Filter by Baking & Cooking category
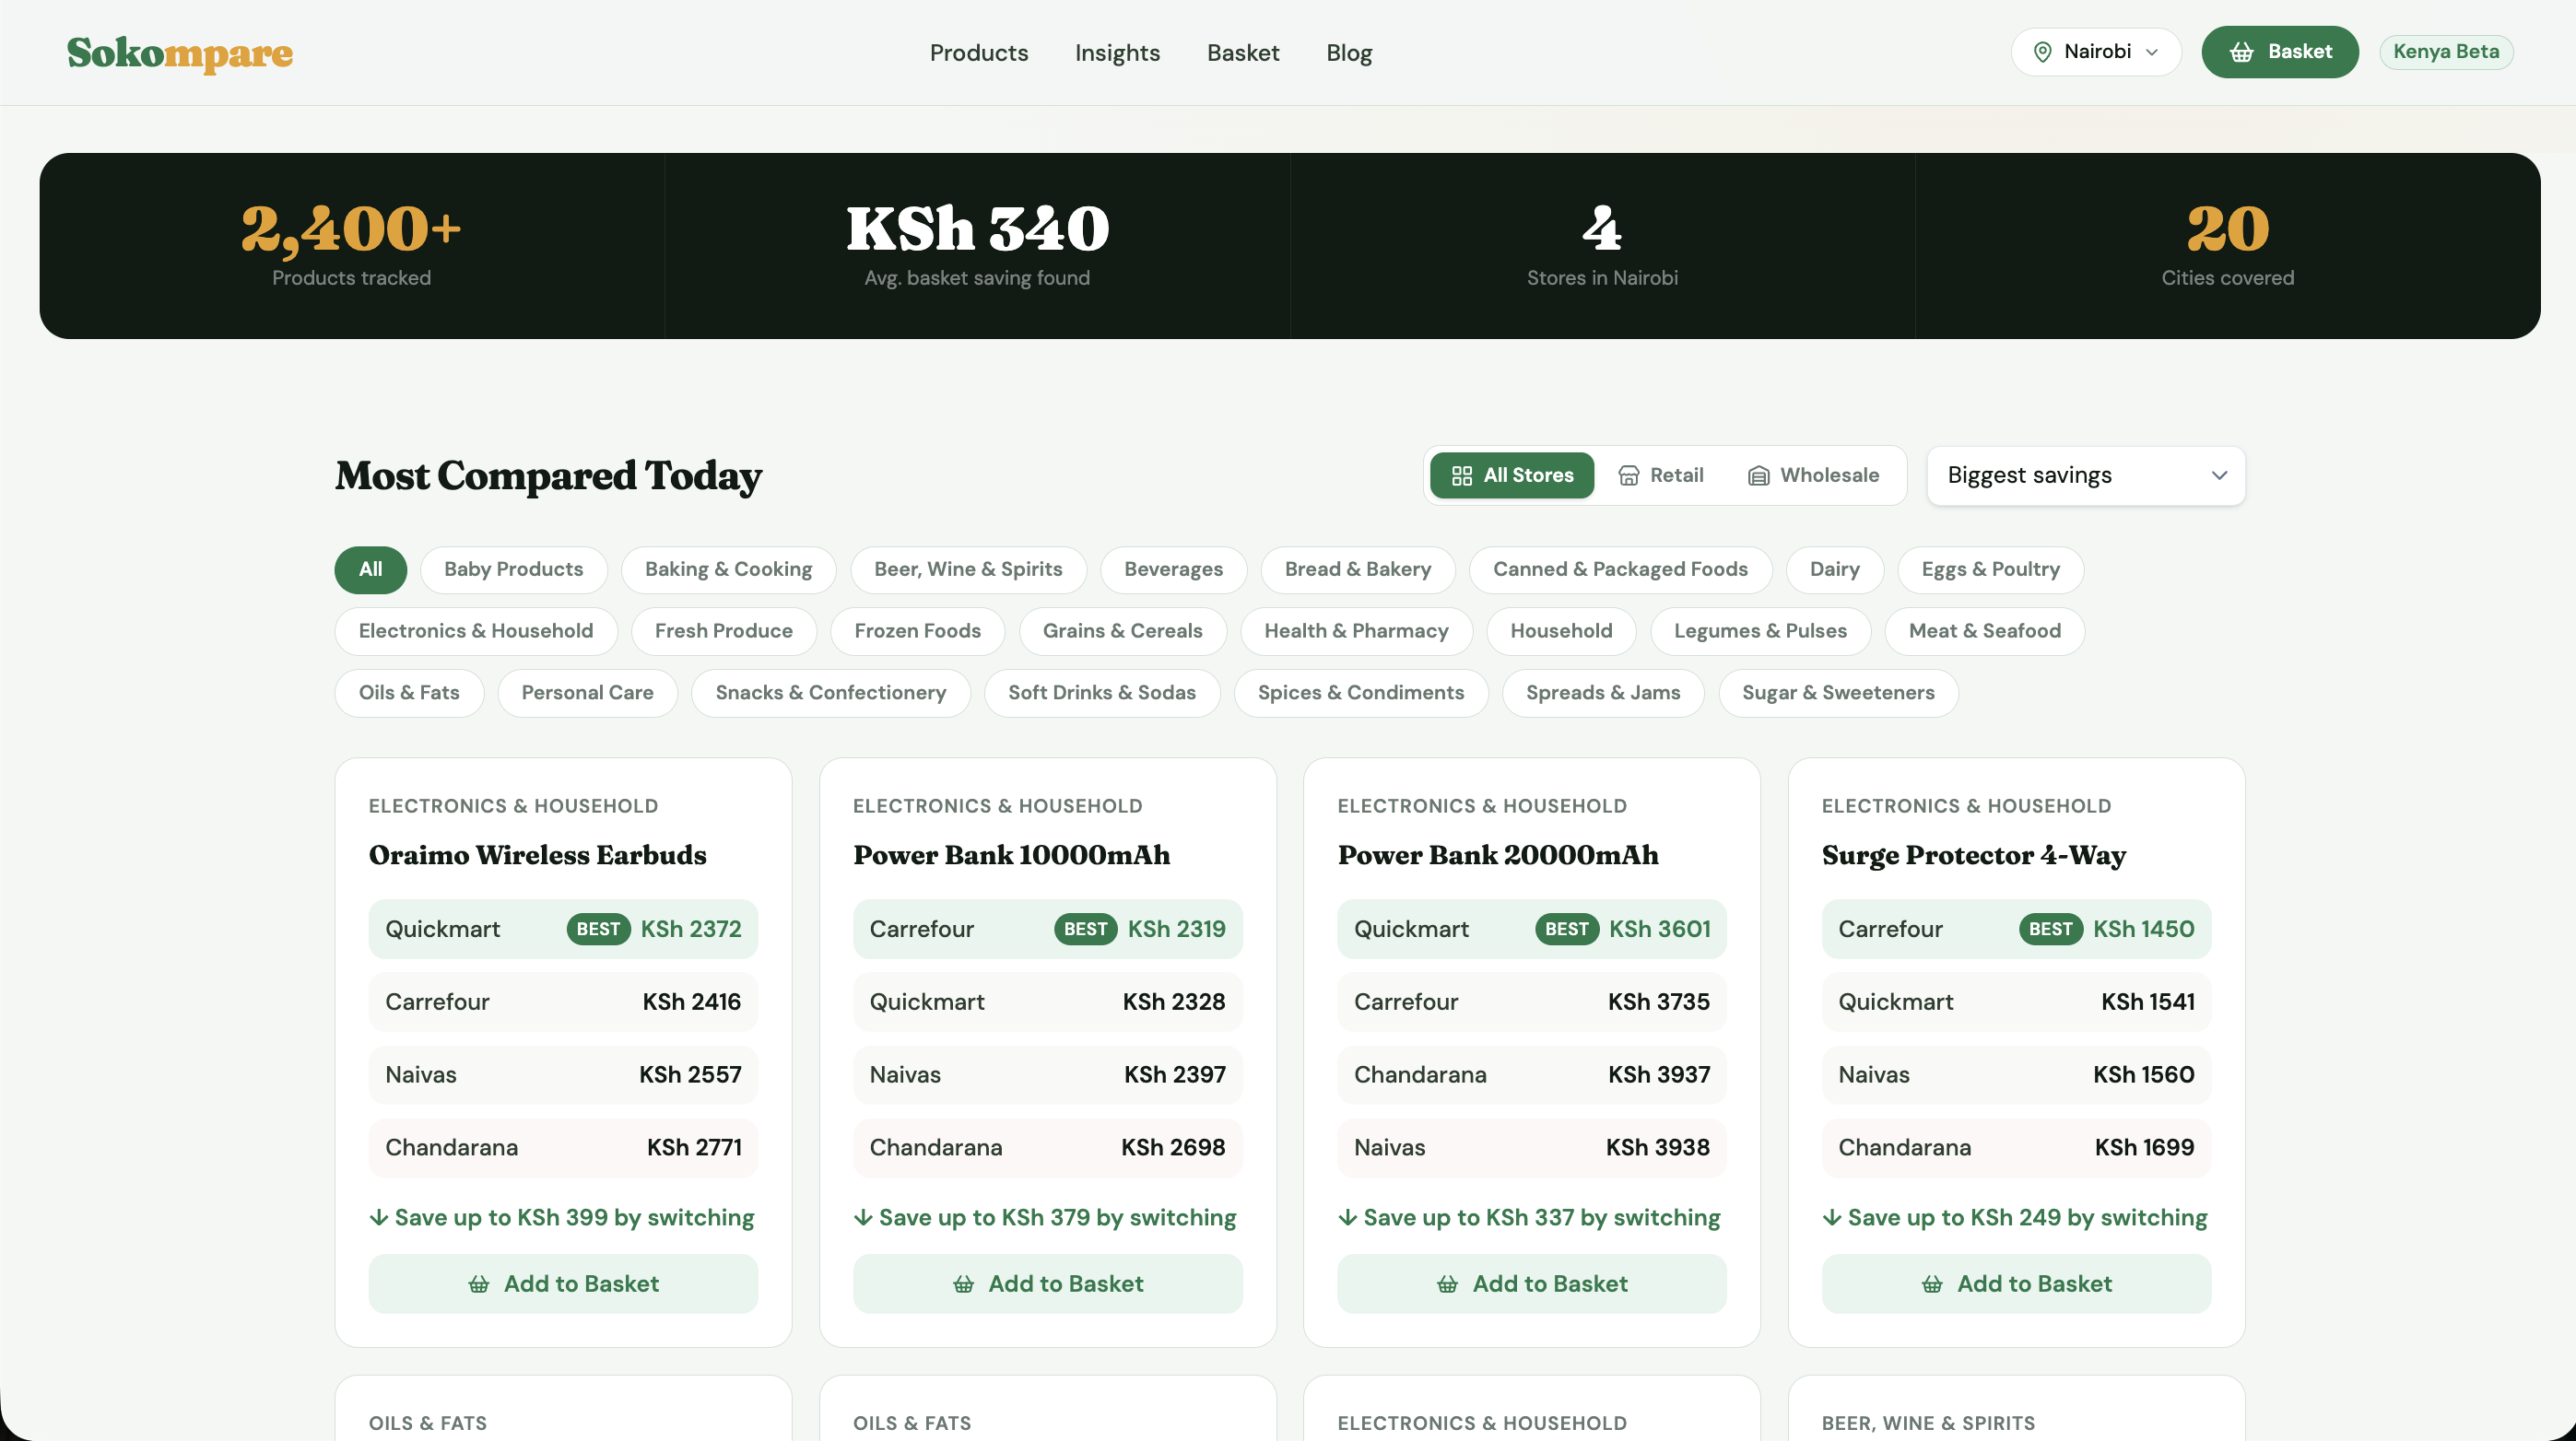 (728, 570)
